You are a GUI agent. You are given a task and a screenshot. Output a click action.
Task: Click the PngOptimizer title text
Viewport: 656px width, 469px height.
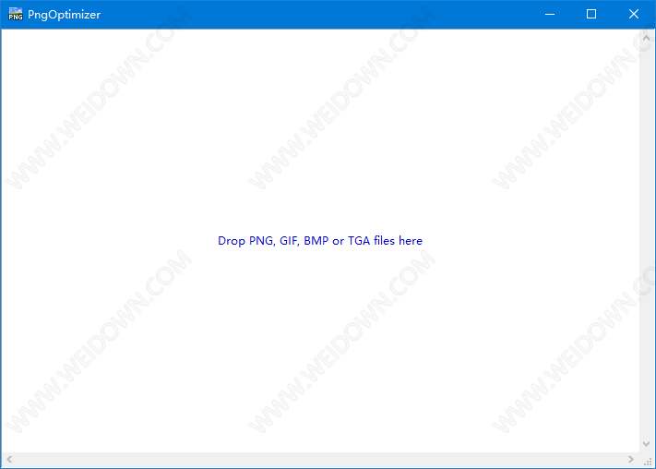tap(65, 15)
